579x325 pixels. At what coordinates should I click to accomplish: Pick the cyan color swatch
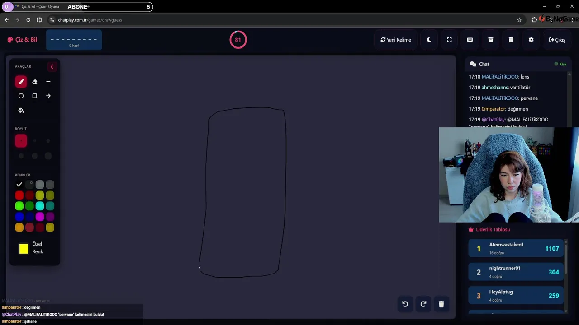(40, 206)
